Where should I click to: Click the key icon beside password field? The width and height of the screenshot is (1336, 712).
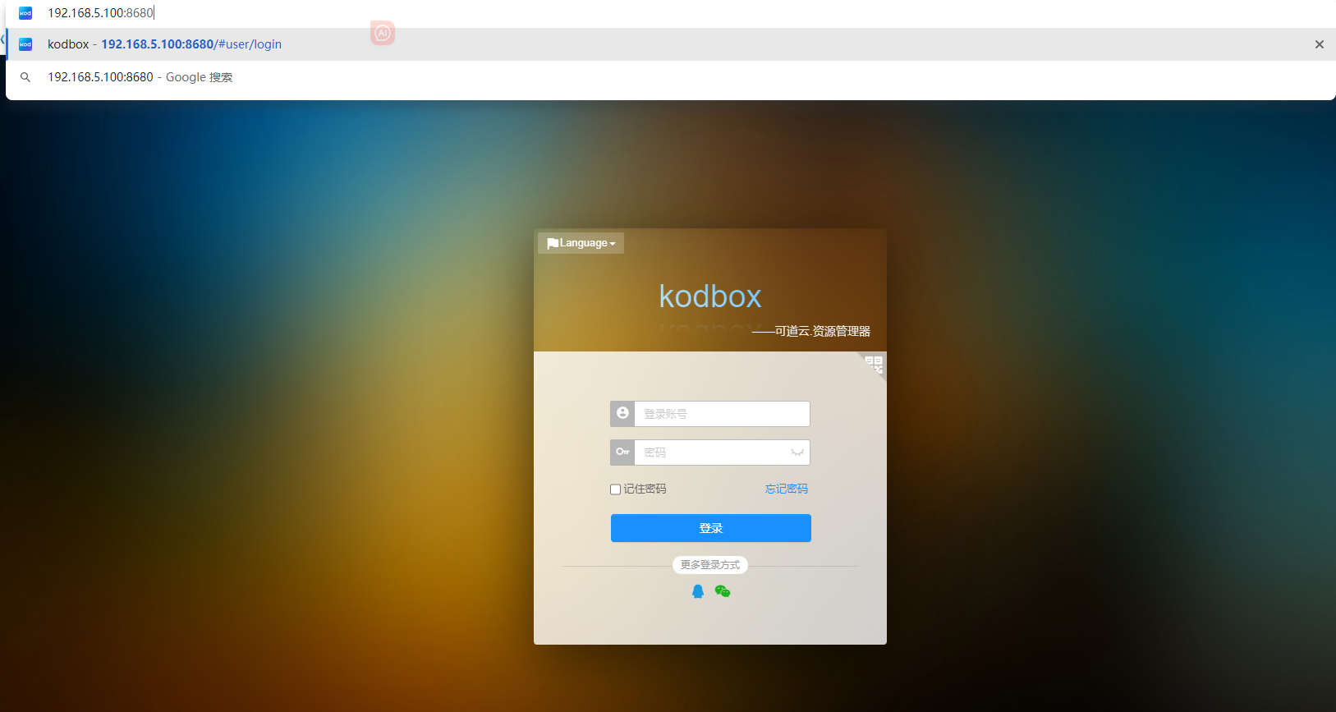pyautogui.click(x=622, y=452)
